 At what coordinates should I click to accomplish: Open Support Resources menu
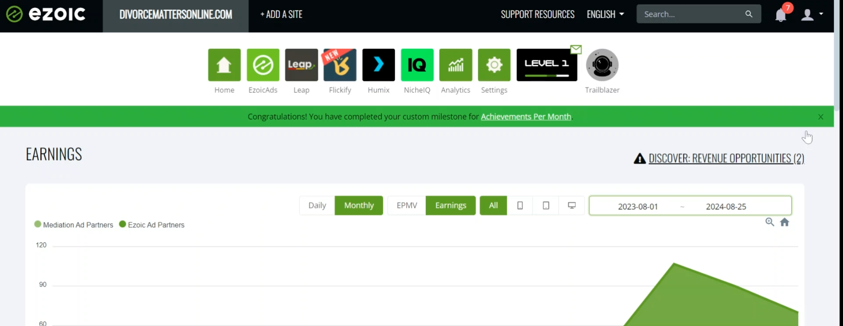click(537, 14)
